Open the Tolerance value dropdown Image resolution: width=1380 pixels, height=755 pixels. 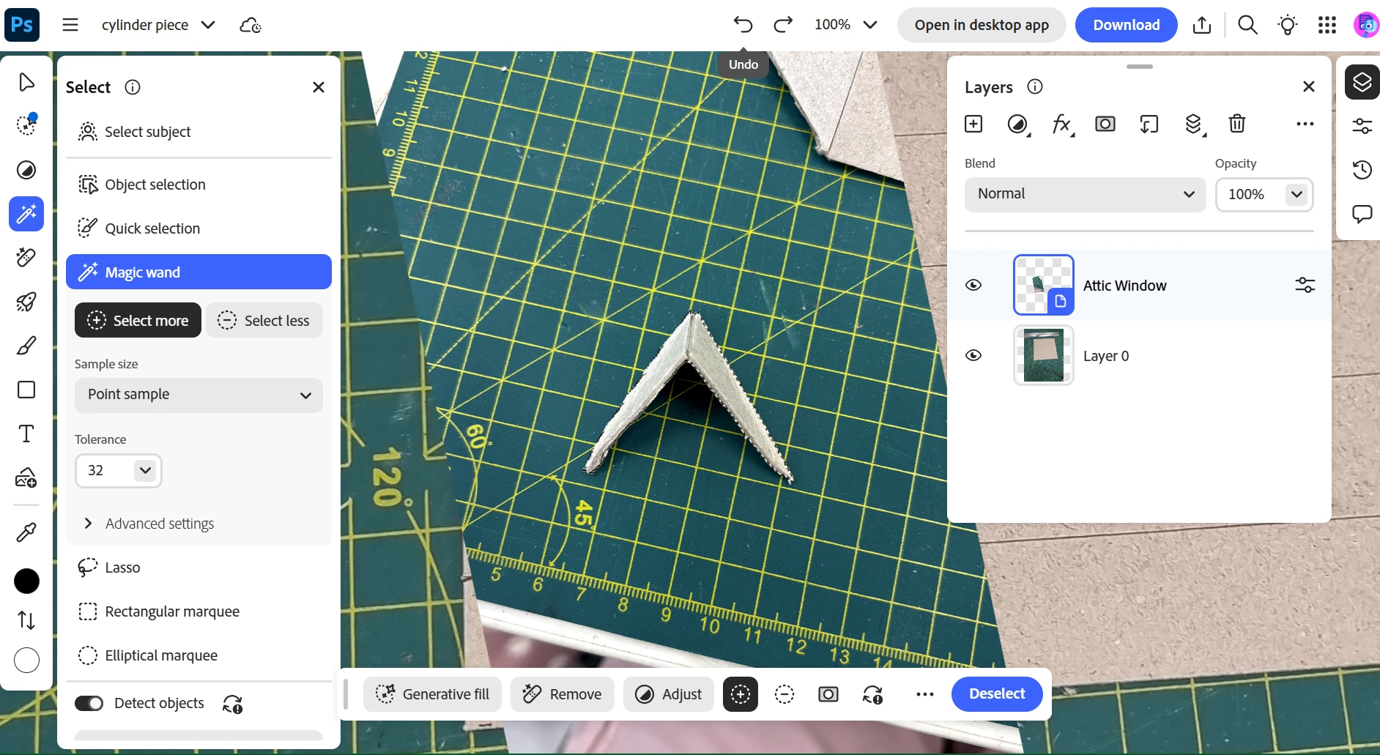tap(144, 470)
